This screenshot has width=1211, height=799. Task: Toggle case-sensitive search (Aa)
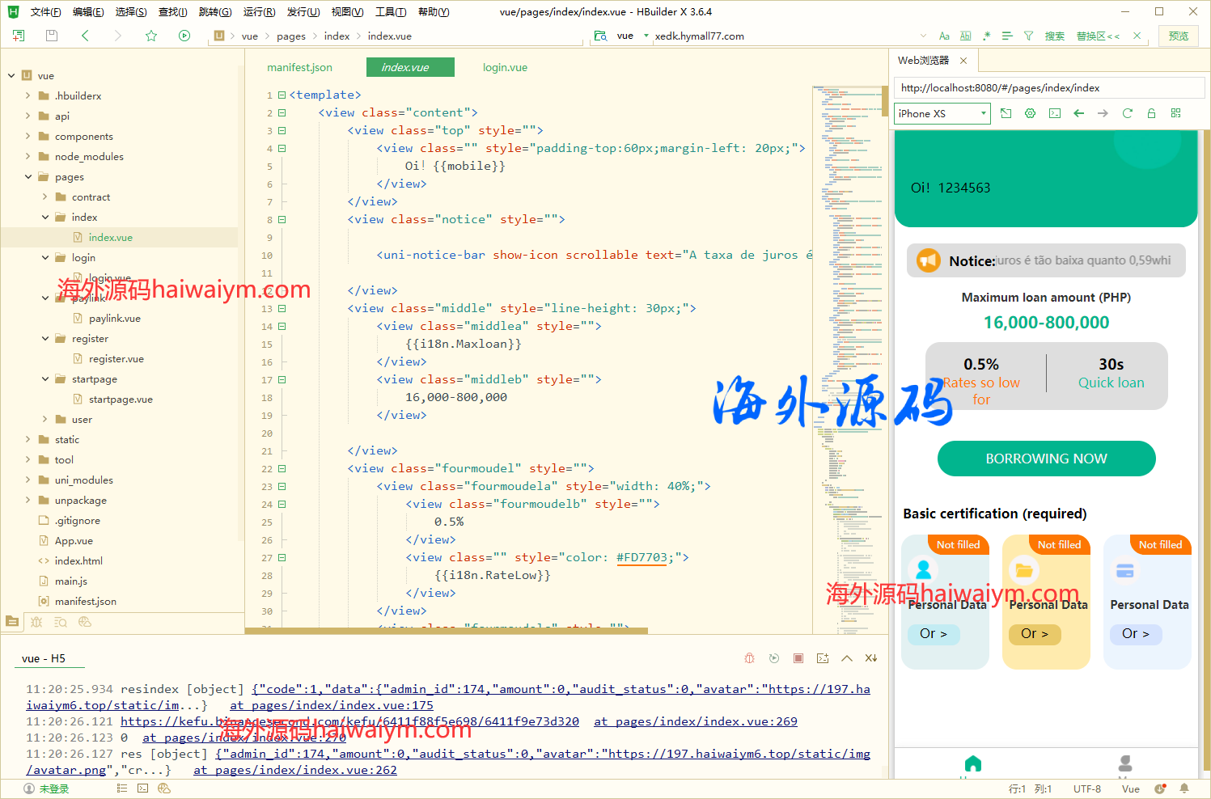click(x=944, y=36)
